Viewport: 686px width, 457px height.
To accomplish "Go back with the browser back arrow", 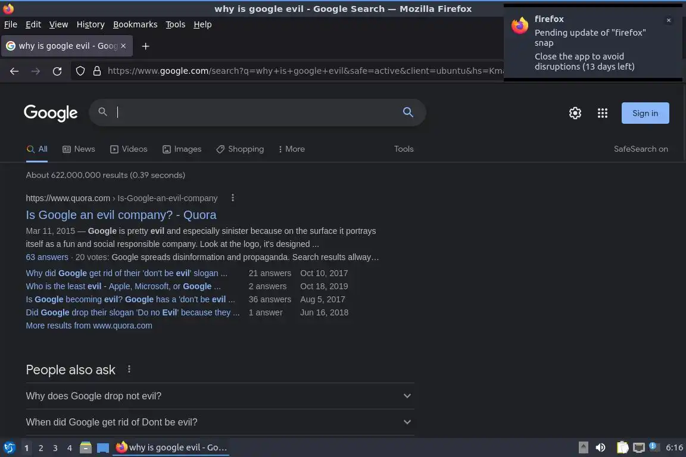I will click(14, 71).
